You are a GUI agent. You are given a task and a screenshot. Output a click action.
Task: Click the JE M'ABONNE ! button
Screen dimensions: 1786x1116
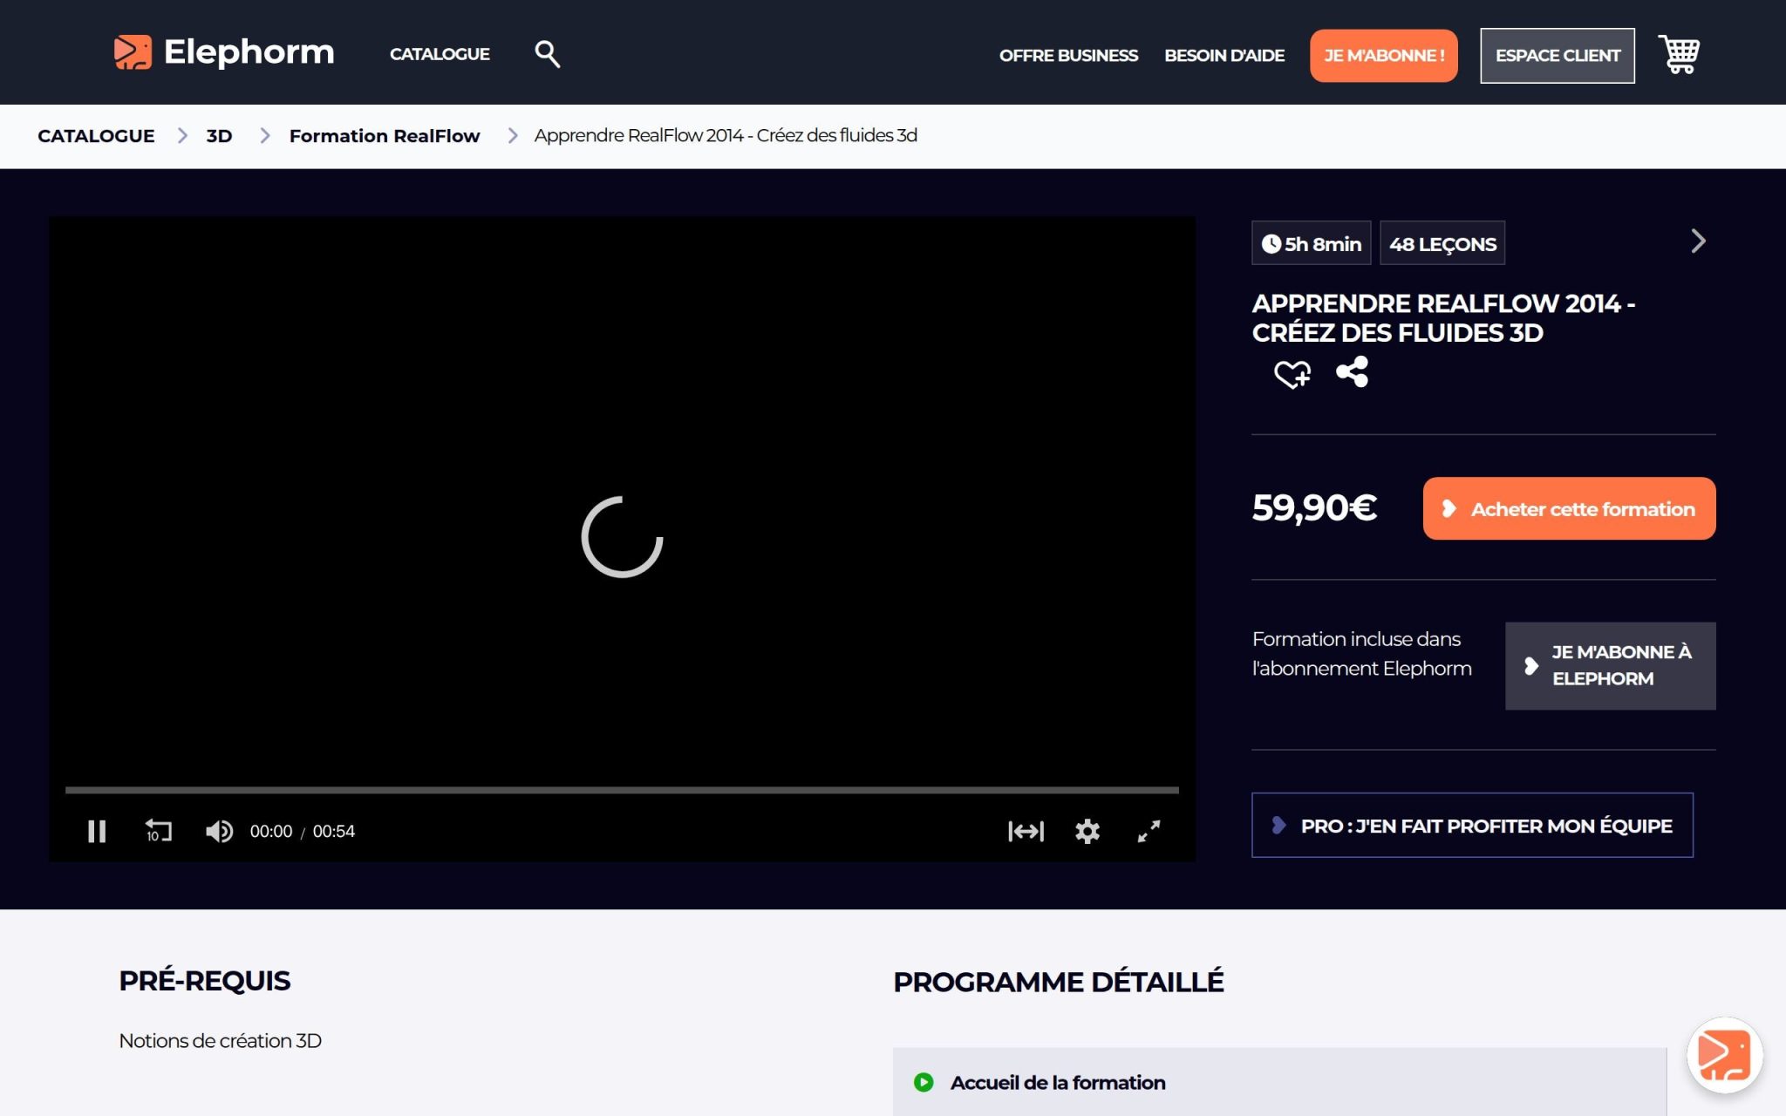(x=1384, y=55)
